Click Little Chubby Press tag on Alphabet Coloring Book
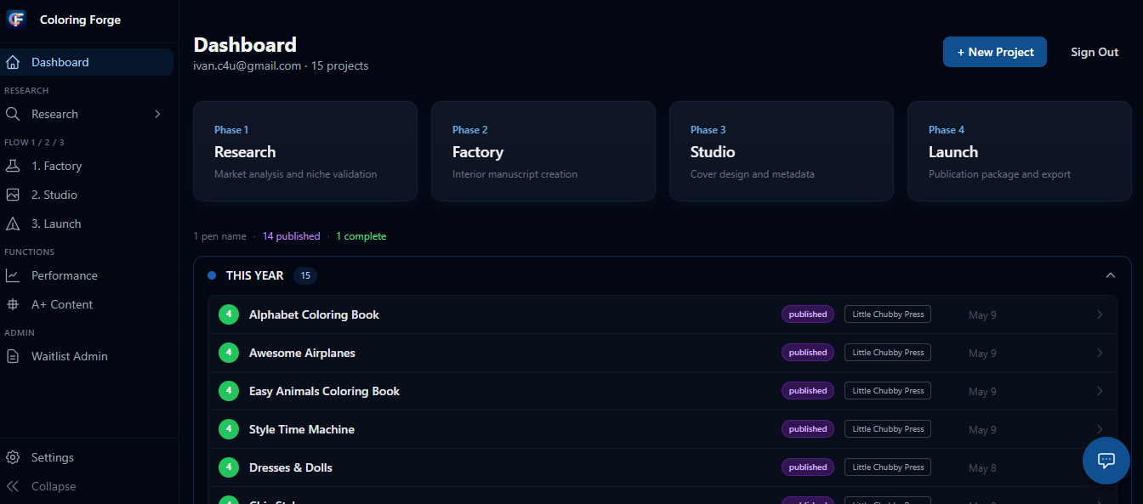This screenshot has width=1143, height=504. click(888, 314)
